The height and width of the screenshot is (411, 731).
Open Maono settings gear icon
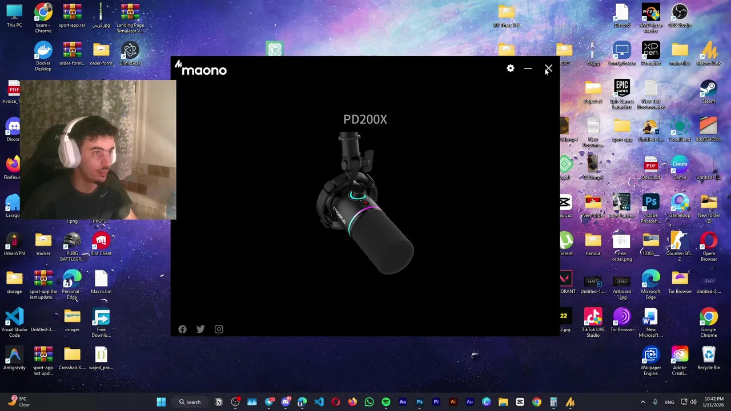pos(511,68)
